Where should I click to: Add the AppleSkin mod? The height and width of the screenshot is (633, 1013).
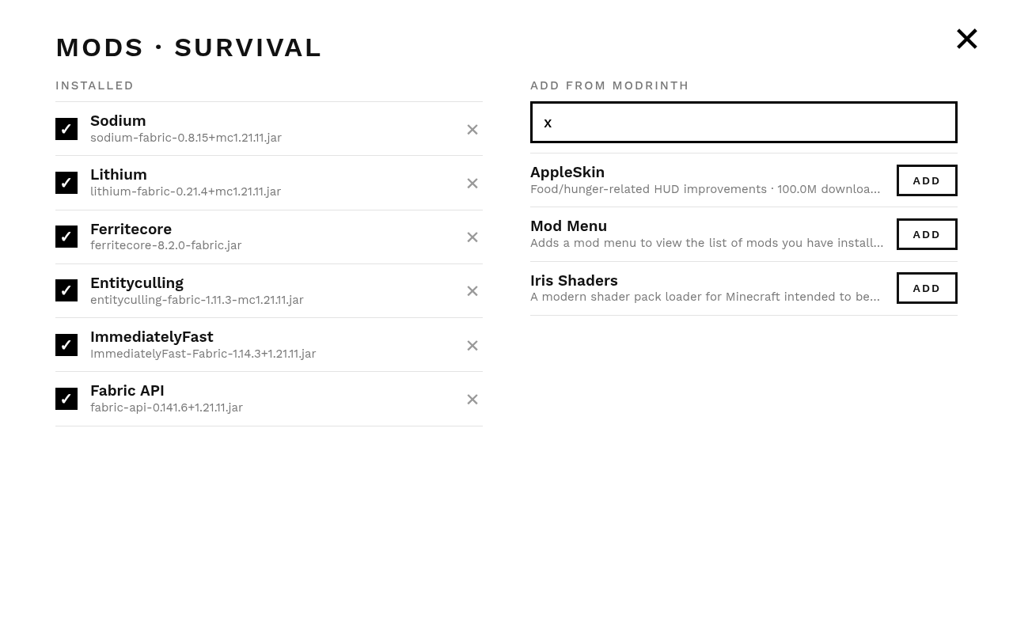point(927,180)
